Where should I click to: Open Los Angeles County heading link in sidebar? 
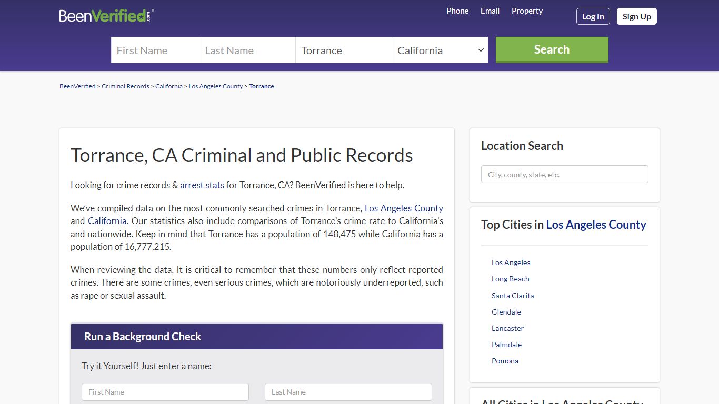pyautogui.click(x=596, y=225)
